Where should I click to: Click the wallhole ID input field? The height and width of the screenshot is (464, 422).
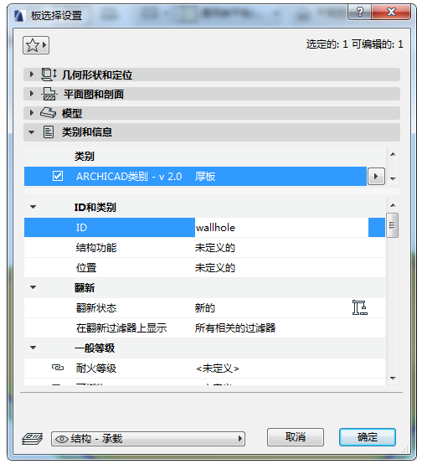click(x=281, y=228)
